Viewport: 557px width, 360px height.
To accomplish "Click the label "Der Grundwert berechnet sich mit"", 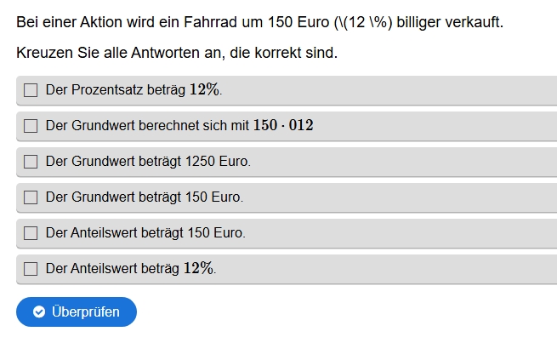I will [x=147, y=126].
